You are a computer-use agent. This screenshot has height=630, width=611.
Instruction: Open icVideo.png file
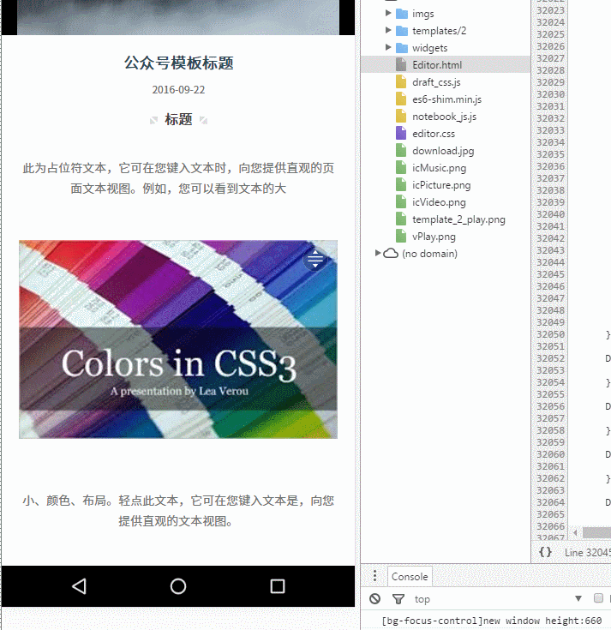439,202
